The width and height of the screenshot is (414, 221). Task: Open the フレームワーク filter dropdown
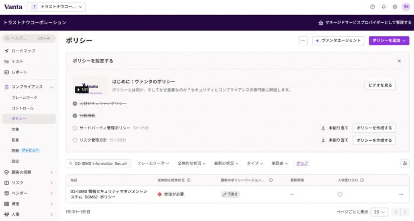(153, 163)
